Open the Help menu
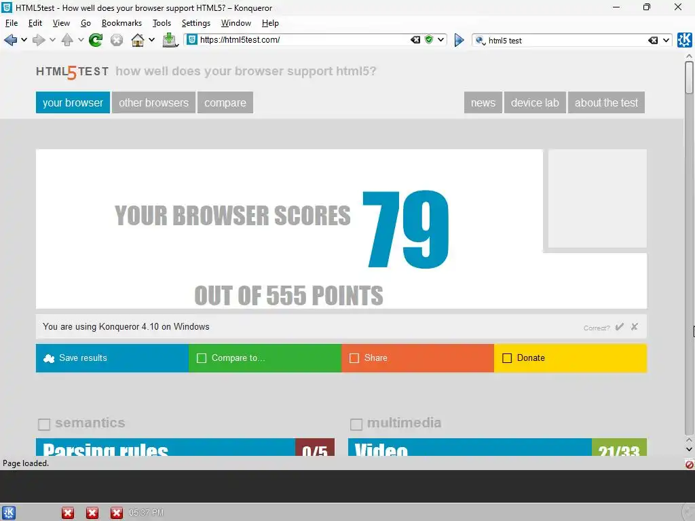Image resolution: width=695 pixels, height=521 pixels. point(270,23)
